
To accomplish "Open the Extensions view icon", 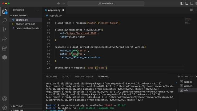I will click(5, 48).
